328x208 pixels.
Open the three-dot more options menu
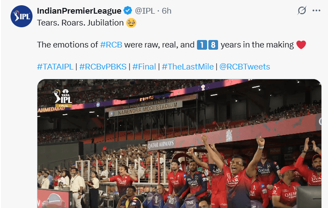(316, 11)
